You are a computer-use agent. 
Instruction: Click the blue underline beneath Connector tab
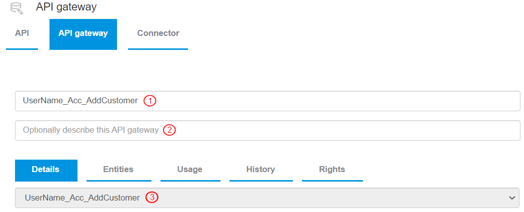coord(158,49)
